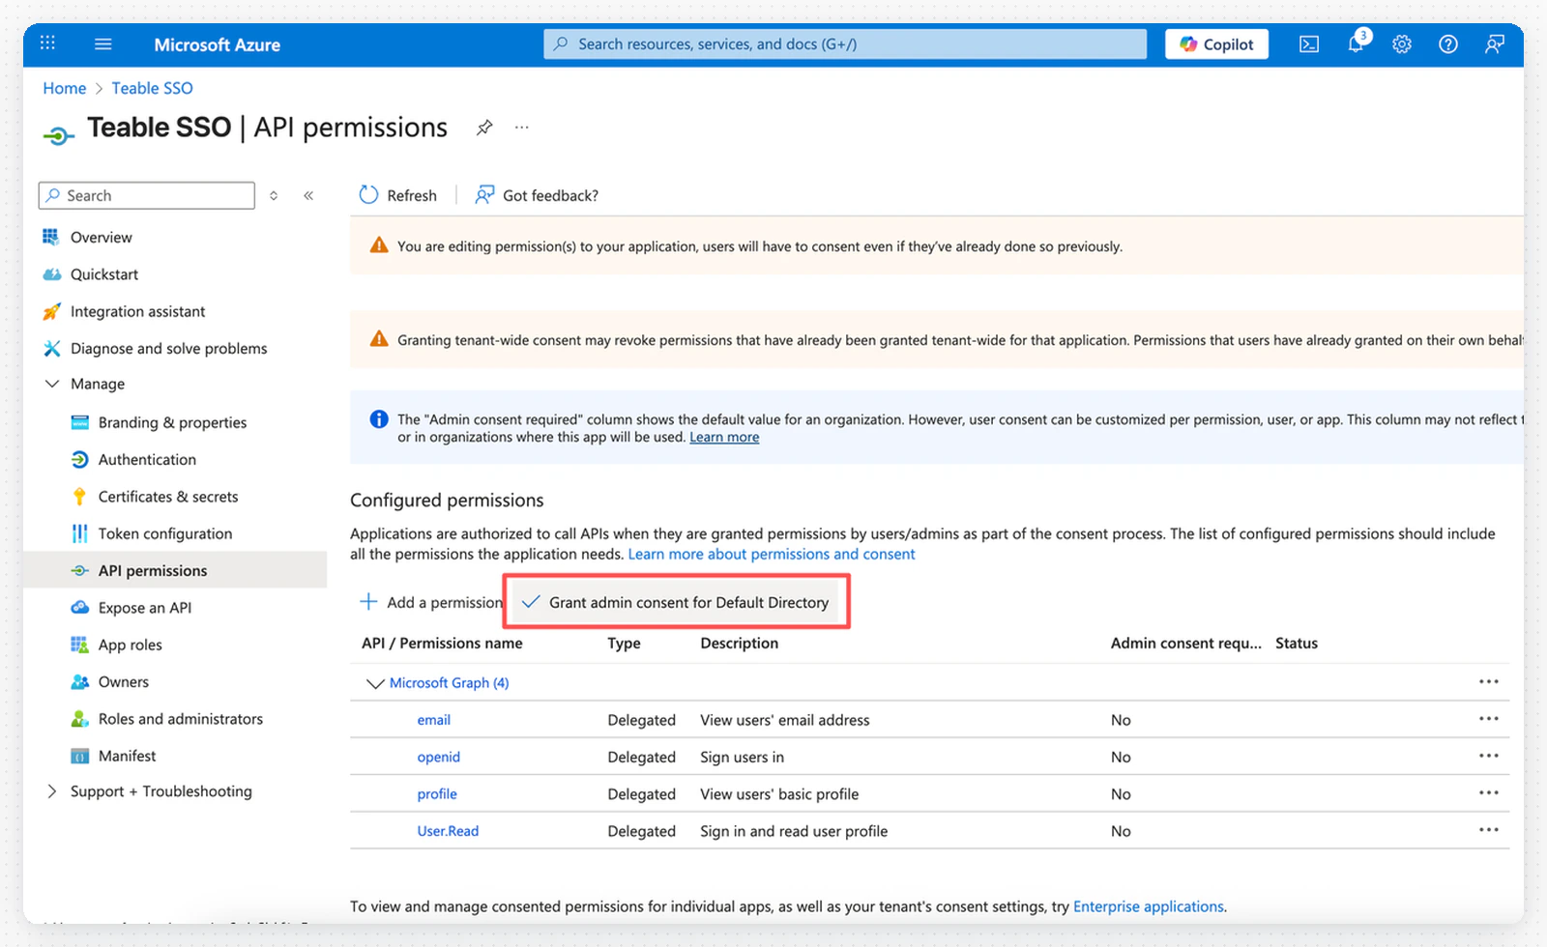Click the Teable SSO app icon beside the title

point(58,136)
